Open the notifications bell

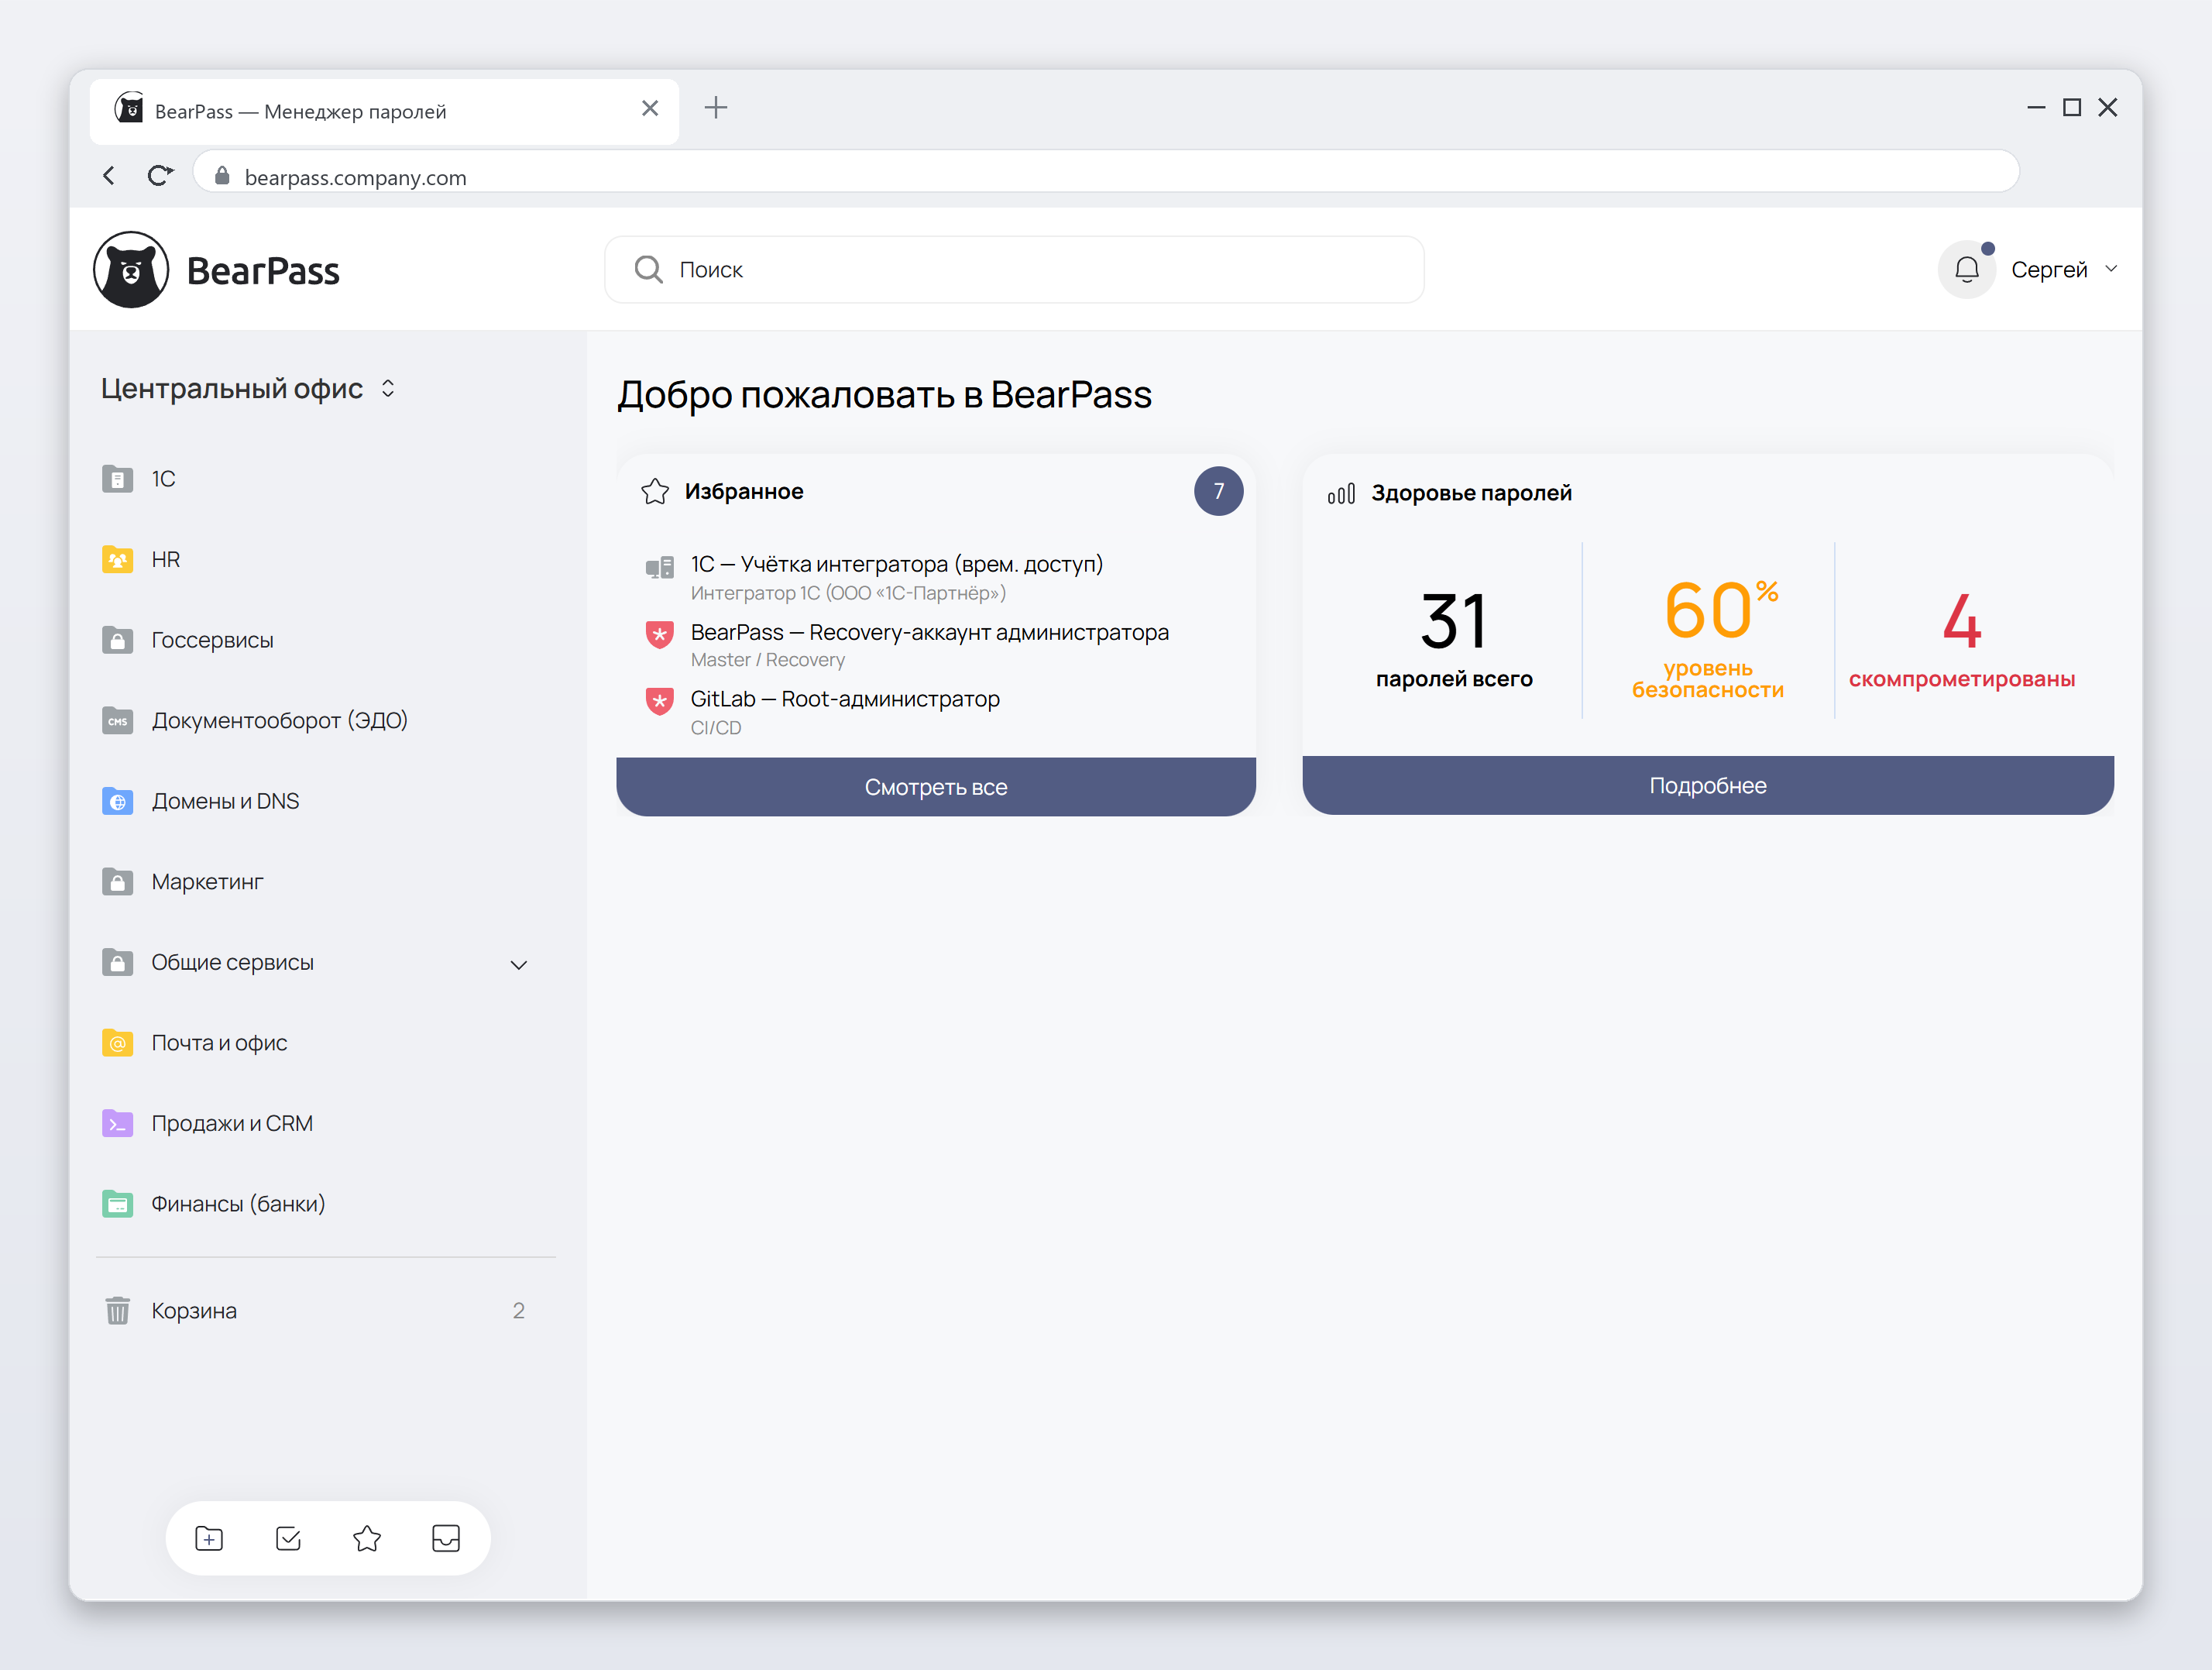1966,270
